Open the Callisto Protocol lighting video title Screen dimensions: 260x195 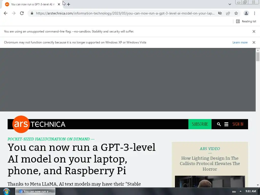click(210, 164)
